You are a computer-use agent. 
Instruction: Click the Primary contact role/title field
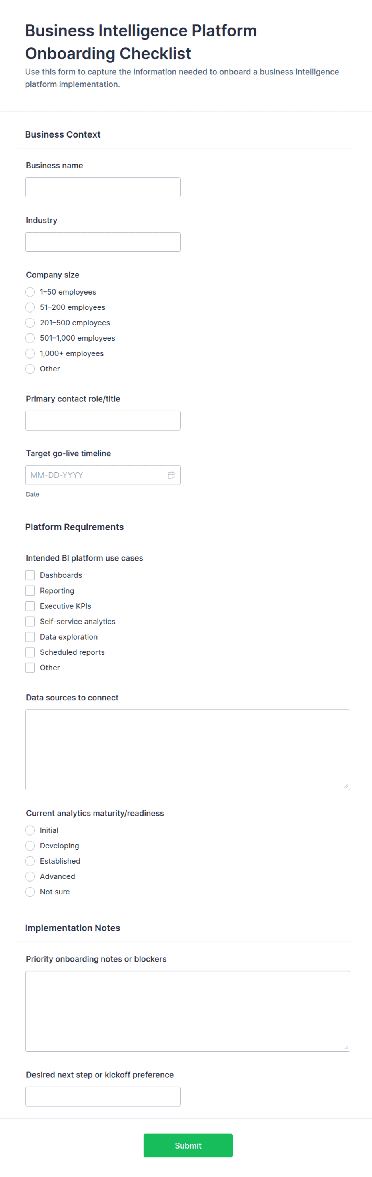(103, 420)
